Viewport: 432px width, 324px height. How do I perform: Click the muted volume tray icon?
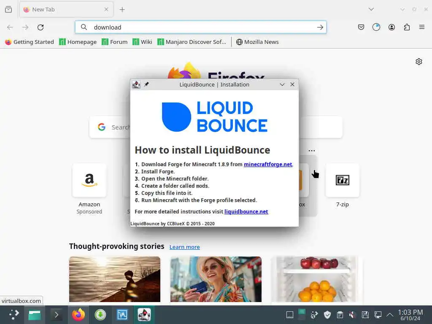click(352, 315)
